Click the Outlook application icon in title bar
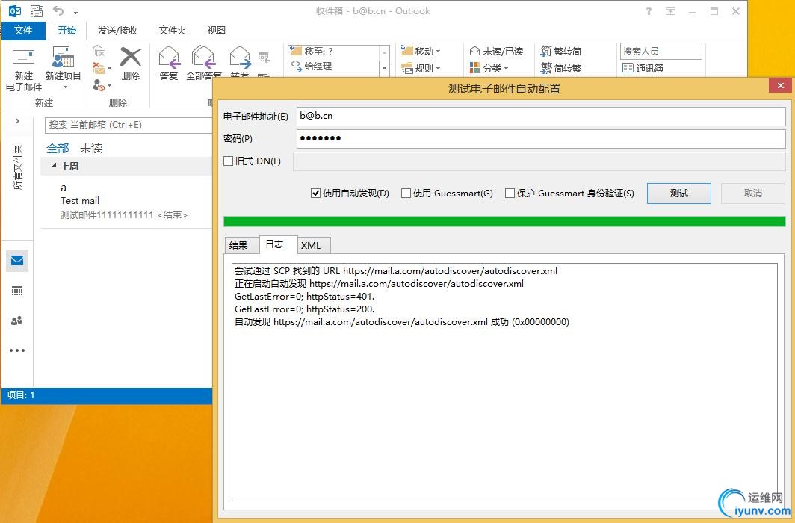795x523 pixels. click(x=15, y=10)
